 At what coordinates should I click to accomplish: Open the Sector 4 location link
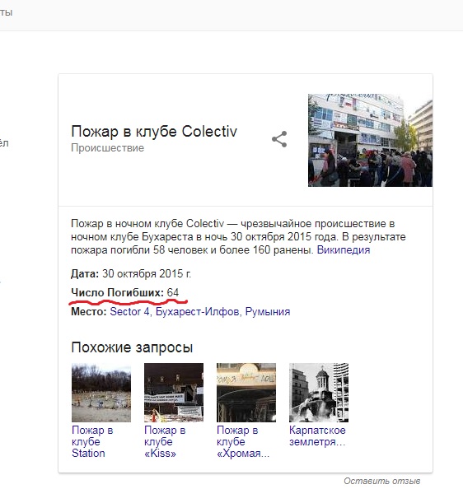pos(129,311)
